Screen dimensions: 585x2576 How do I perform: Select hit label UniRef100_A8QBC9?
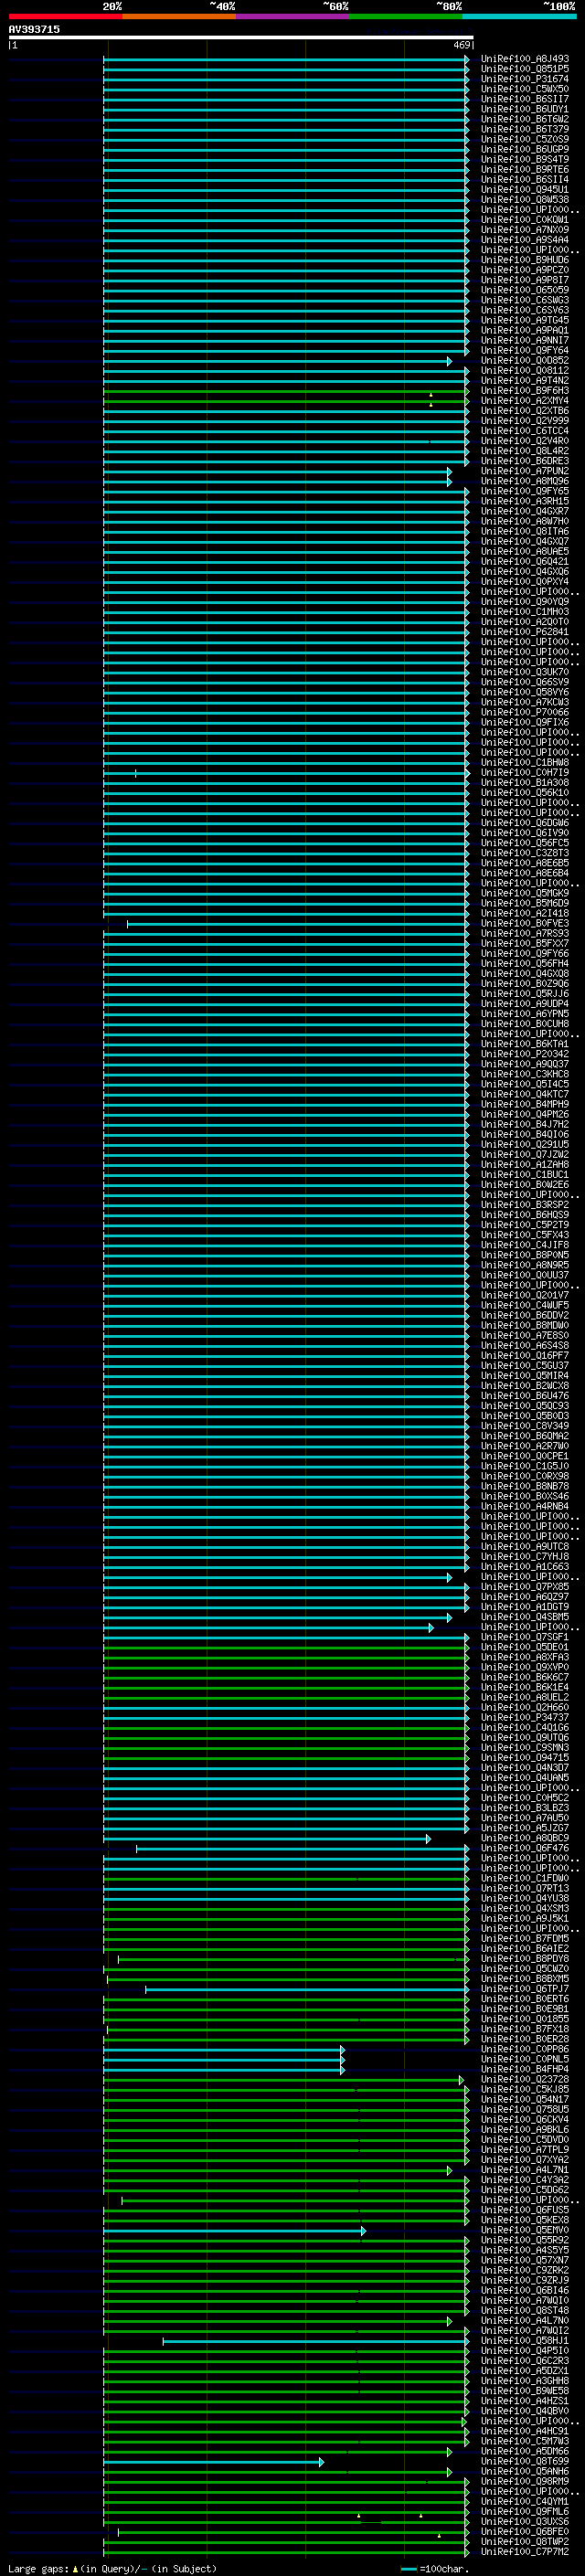pyautogui.click(x=525, y=1838)
